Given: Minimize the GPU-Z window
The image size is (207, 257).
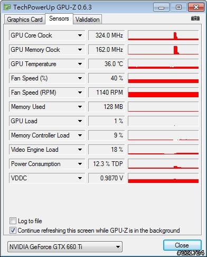Looking at the screenshot, I should (161, 7).
